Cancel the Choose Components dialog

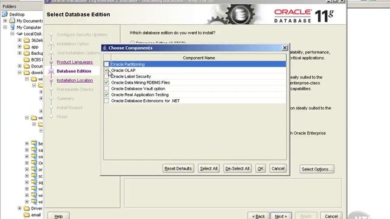tap(278, 169)
